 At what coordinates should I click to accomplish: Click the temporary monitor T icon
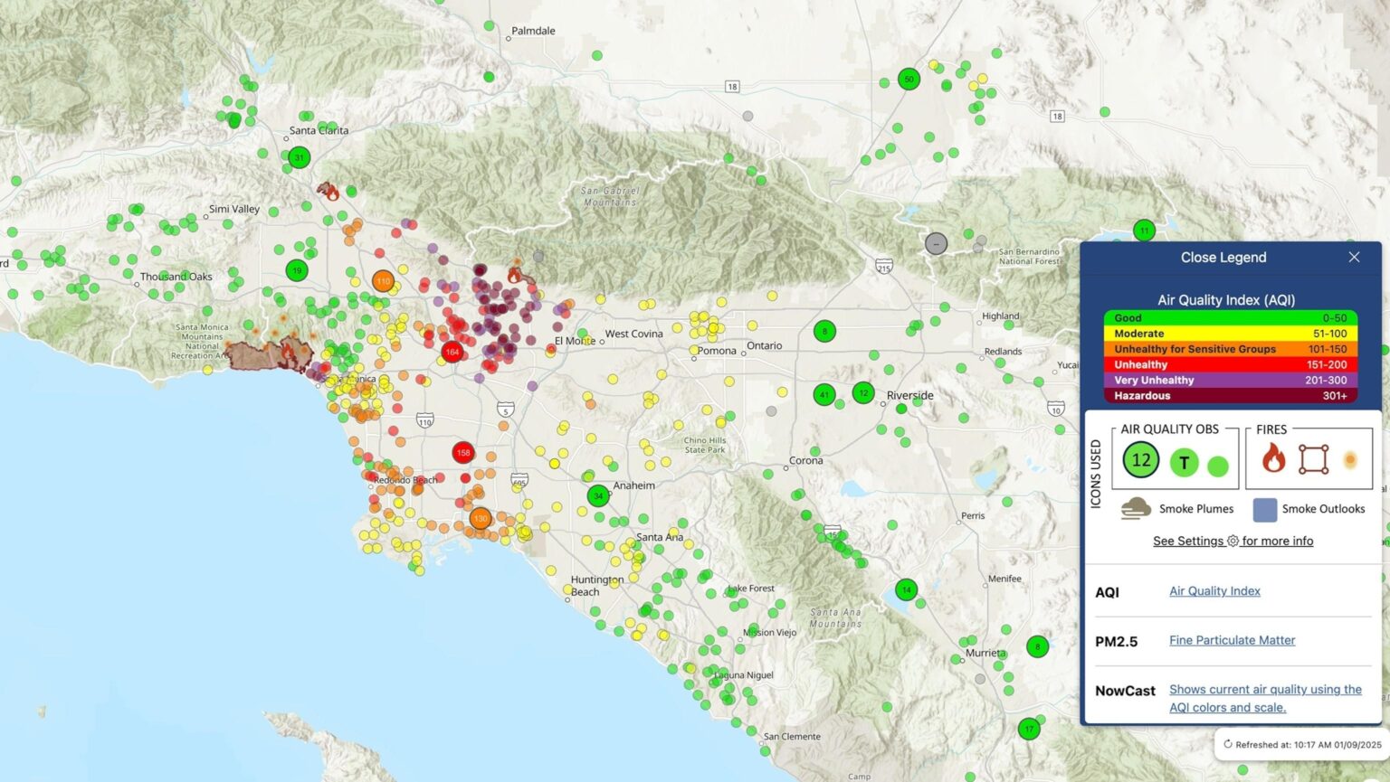click(1184, 461)
